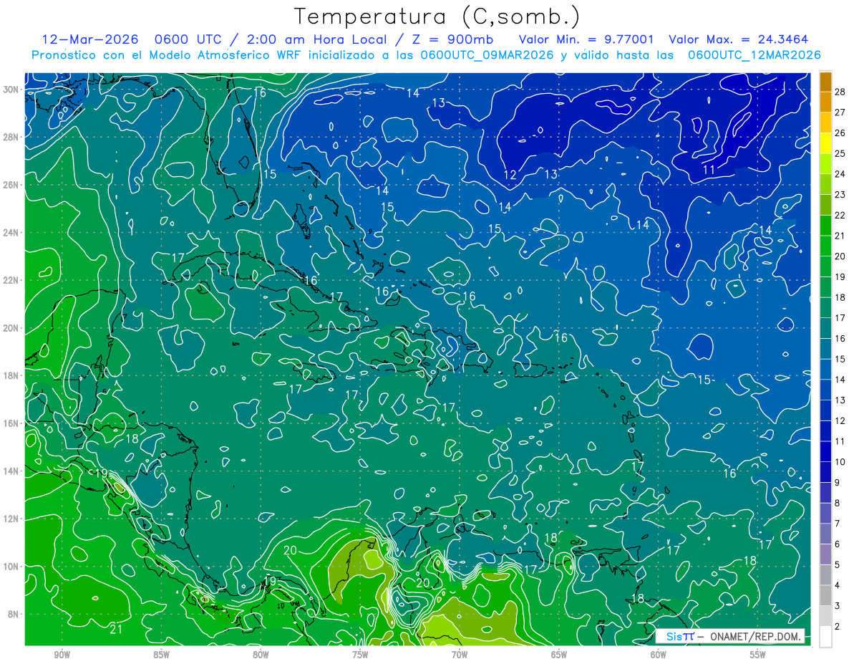Click the longitude axis label "55W"

pyautogui.click(x=758, y=655)
